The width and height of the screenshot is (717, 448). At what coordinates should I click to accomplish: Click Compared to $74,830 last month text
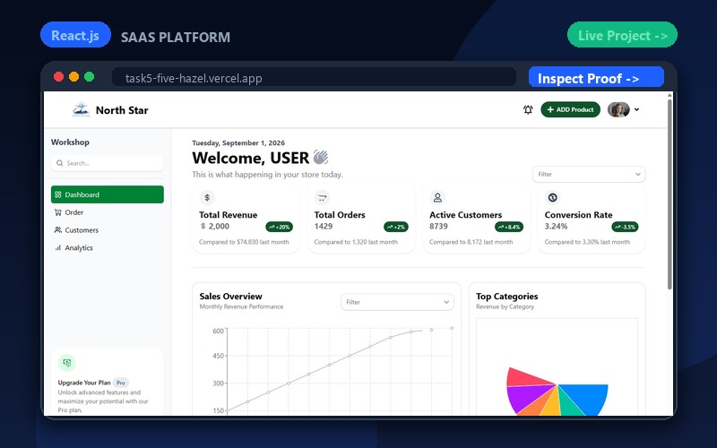pyautogui.click(x=244, y=242)
